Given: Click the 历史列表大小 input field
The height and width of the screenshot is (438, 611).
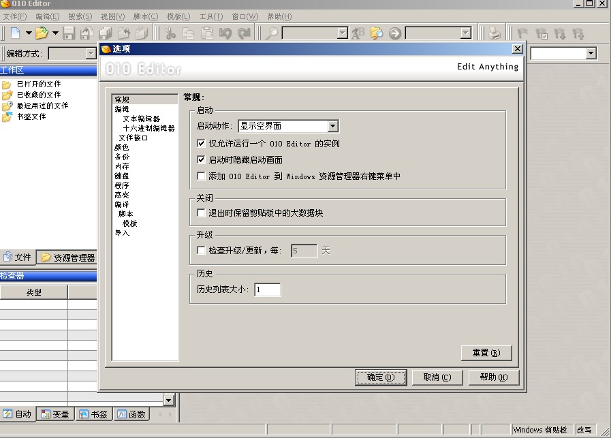Looking at the screenshot, I should click(x=267, y=290).
